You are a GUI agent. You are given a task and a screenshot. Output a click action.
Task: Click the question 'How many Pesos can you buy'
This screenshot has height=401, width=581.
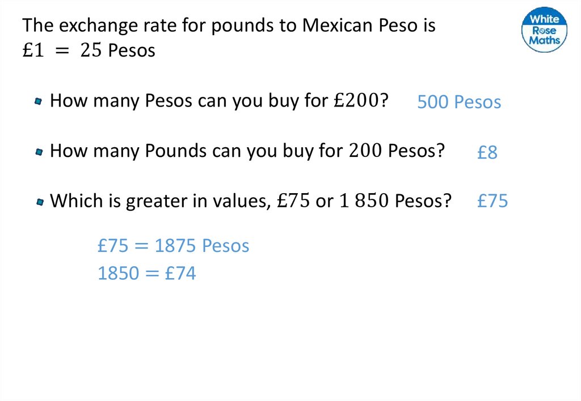click(x=219, y=101)
